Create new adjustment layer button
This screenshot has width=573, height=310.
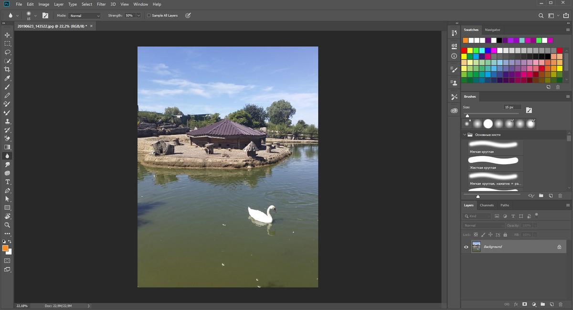pyautogui.click(x=533, y=304)
